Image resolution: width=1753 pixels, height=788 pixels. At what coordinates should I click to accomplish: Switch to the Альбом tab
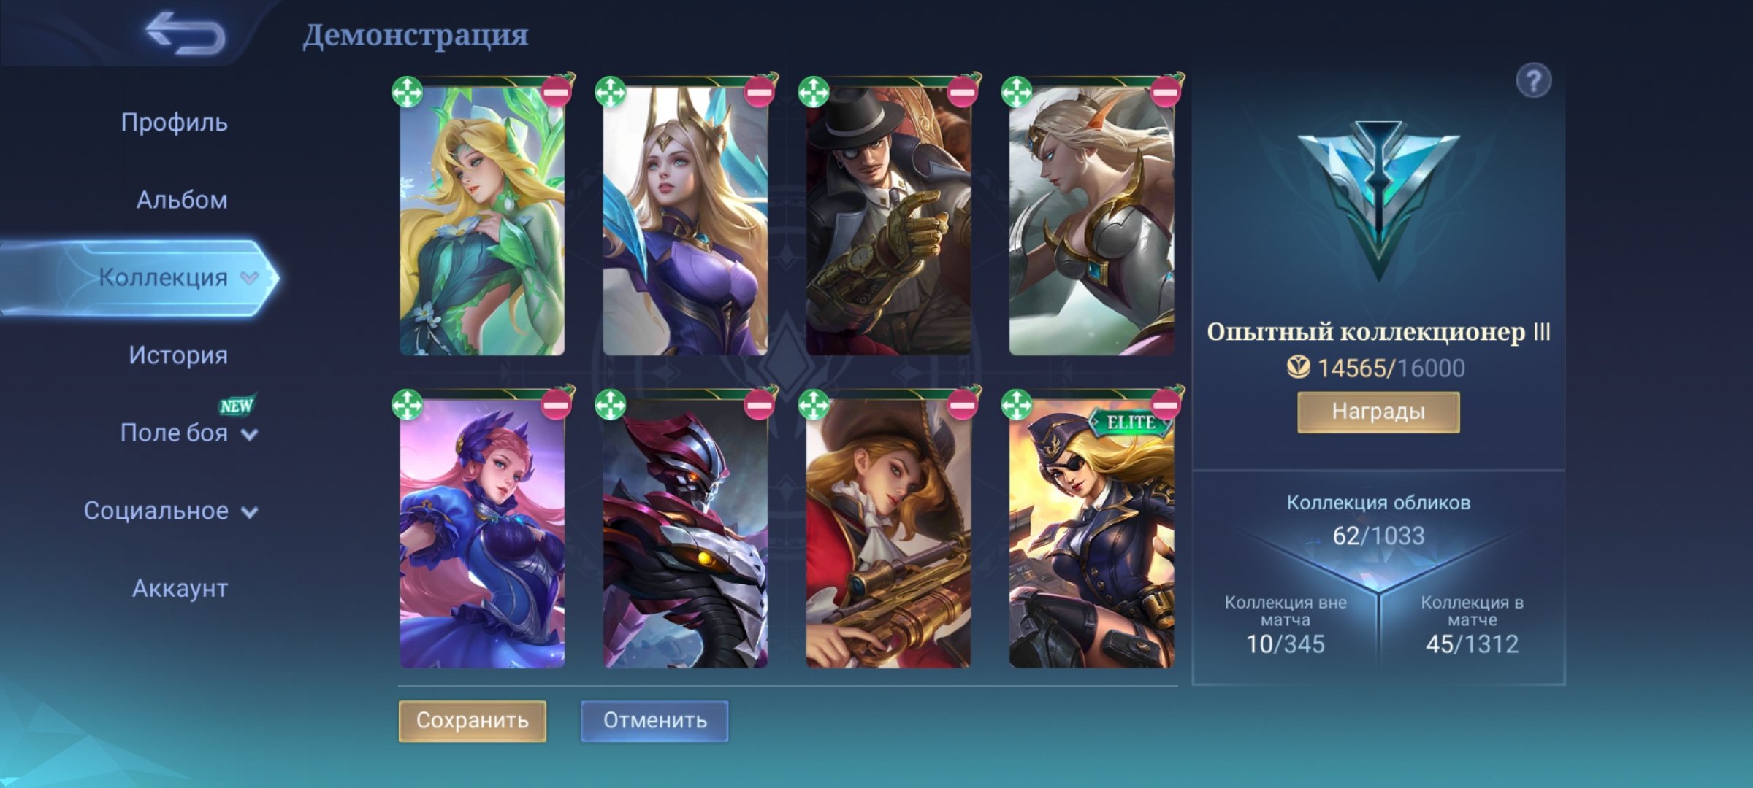tap(182, 200)
